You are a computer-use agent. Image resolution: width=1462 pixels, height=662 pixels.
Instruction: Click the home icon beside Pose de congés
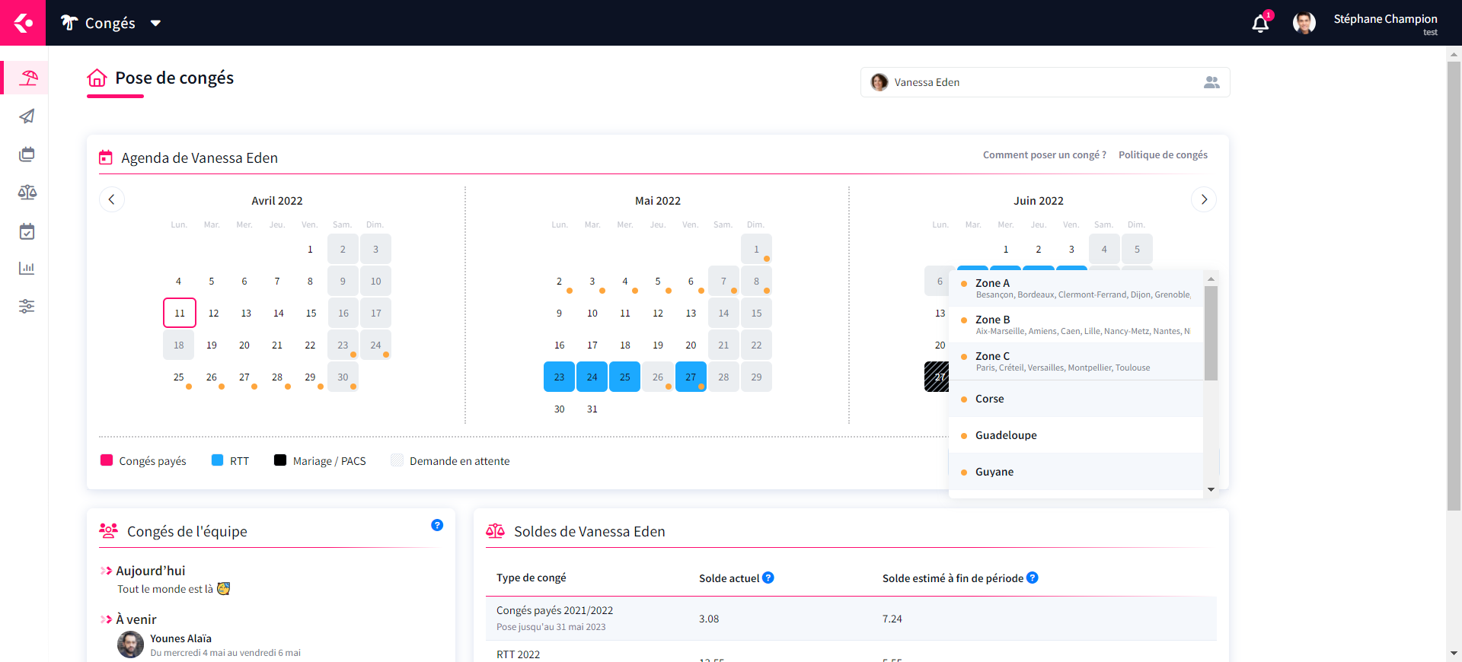tap(97, 78)
